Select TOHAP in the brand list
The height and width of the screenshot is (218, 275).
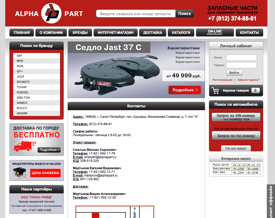[36, 87]
